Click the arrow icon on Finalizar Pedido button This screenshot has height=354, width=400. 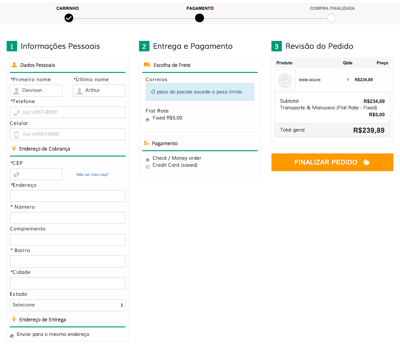click(366, 162)
